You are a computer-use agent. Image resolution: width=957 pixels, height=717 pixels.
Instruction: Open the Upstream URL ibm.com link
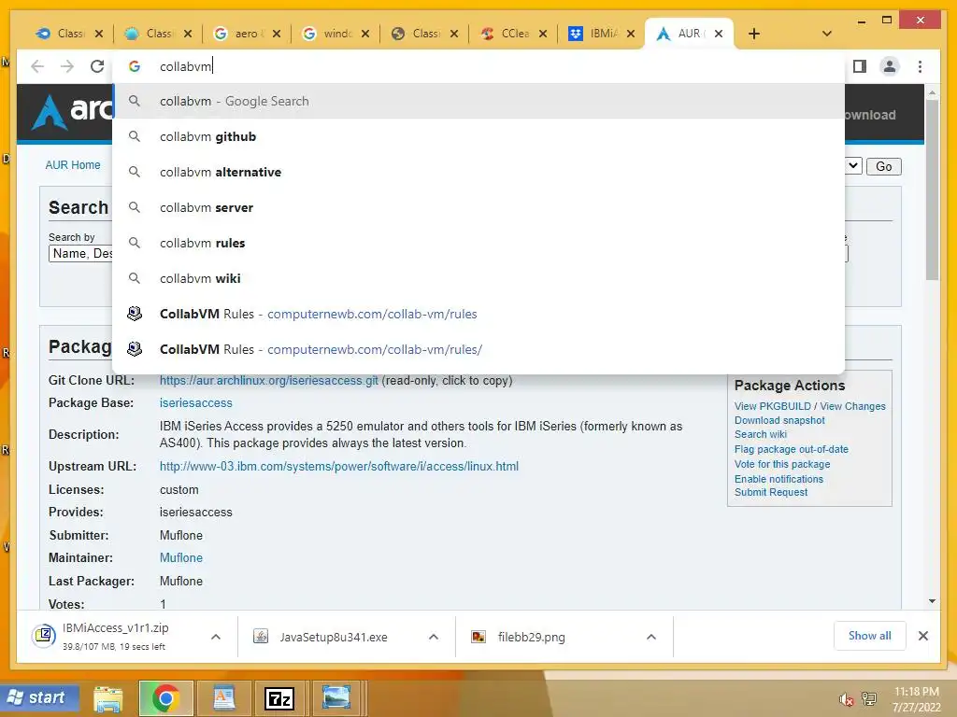(338, 467)
